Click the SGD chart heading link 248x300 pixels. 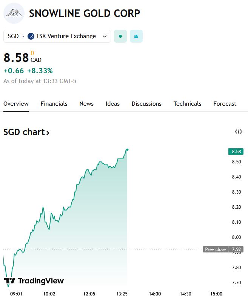(24, 132)
